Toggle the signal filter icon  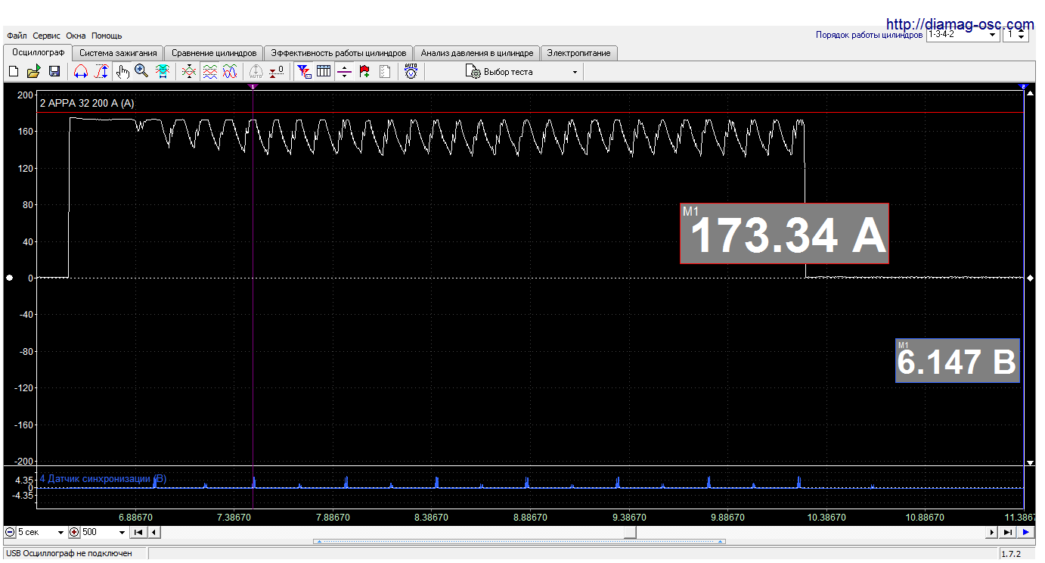[304, 71]
